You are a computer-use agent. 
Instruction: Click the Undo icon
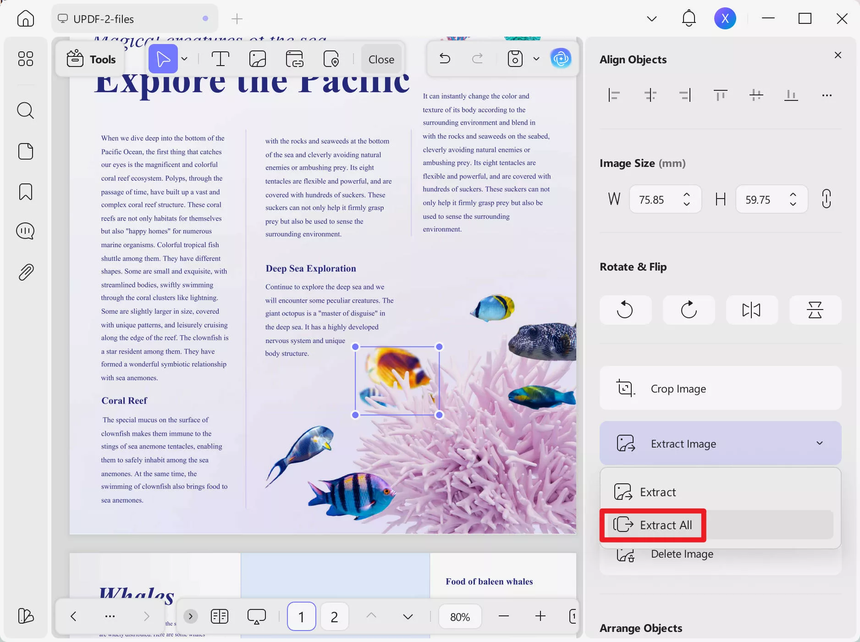[444, 59]
